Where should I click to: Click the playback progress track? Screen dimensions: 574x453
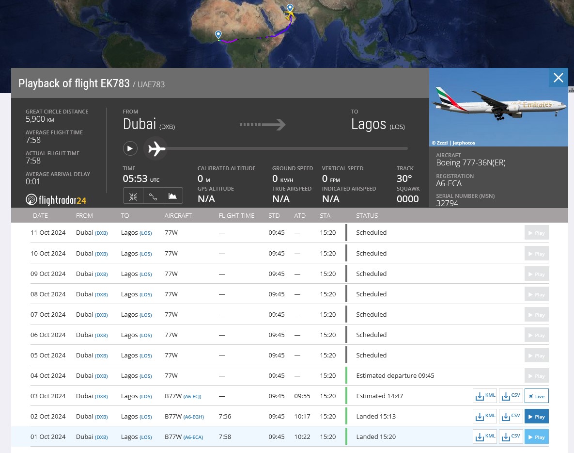click(x=287, y=149)
